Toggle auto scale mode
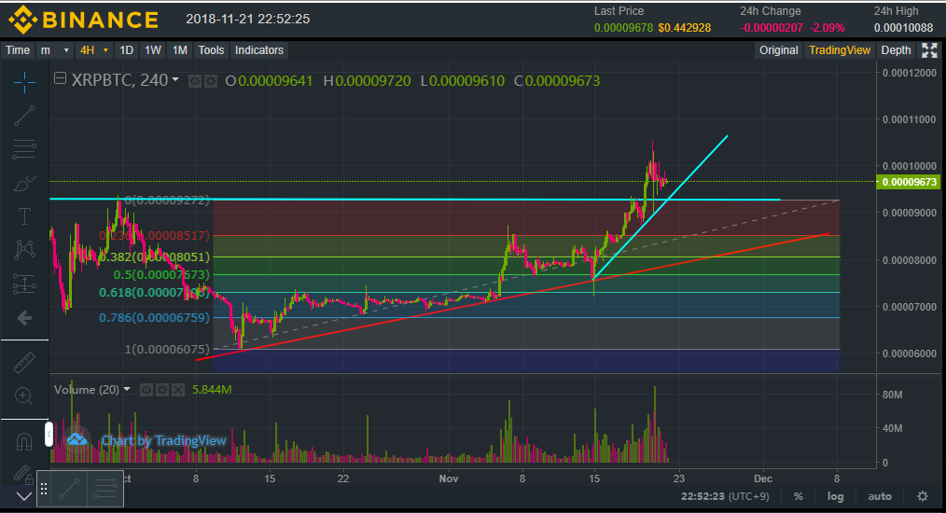Image resolution: width=946 pixels, height=513 pixels. [880, 496]
